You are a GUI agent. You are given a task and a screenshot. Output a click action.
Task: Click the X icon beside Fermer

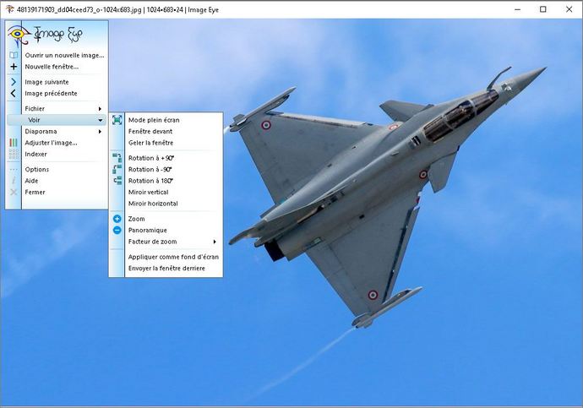click(14, 192)
